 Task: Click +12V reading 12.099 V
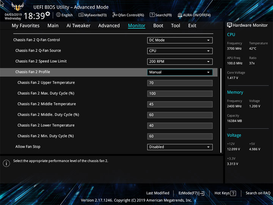tap(234, 149)
